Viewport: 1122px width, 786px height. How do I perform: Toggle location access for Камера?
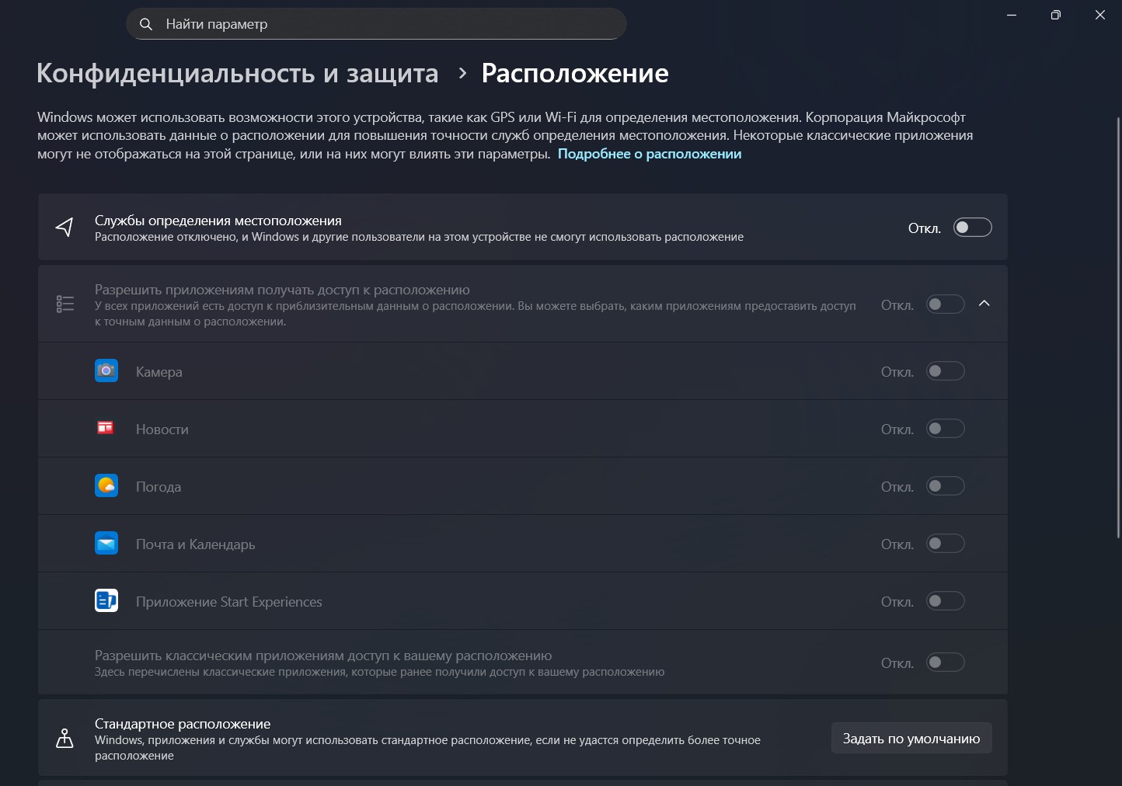click(945, 371)
